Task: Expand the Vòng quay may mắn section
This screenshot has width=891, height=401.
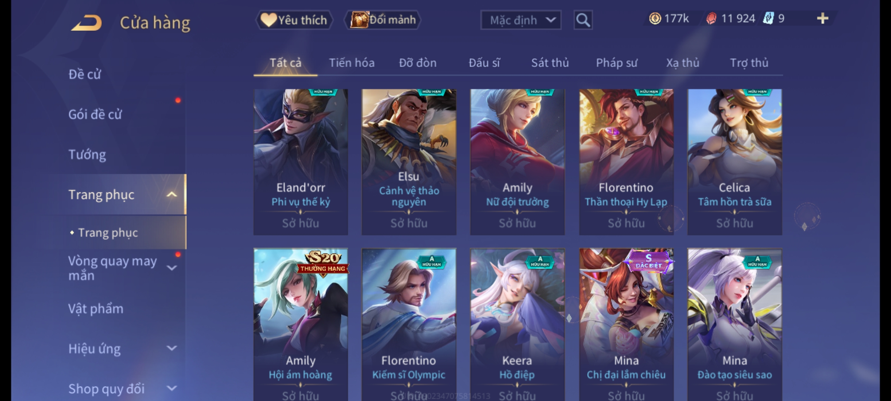Action: [x=172, y=268]
